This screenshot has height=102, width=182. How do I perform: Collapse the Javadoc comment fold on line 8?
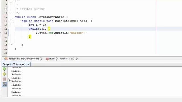point(11,1)
